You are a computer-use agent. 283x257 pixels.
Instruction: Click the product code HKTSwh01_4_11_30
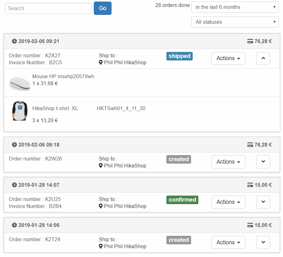pos(121,108)
